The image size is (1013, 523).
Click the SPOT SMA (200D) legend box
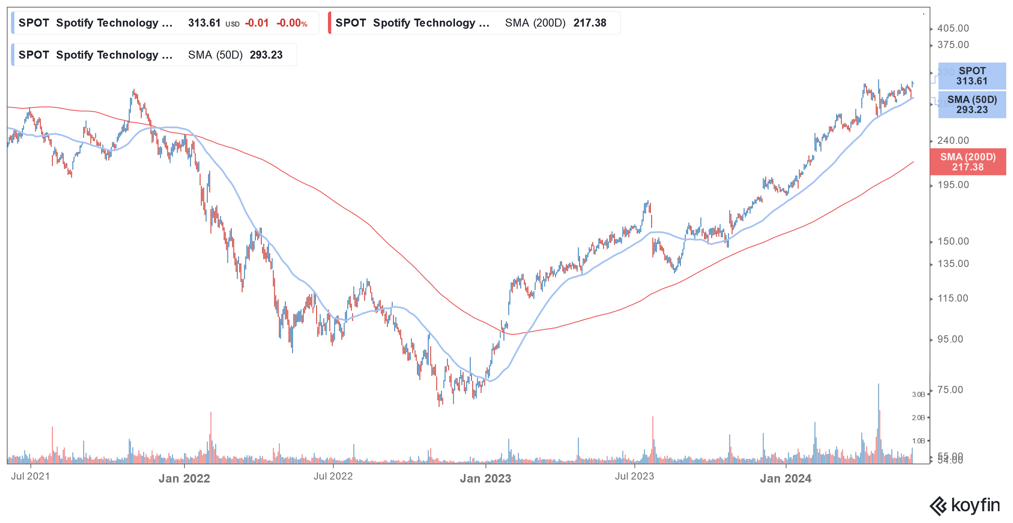pyautogui.click(x=474, y=23)
